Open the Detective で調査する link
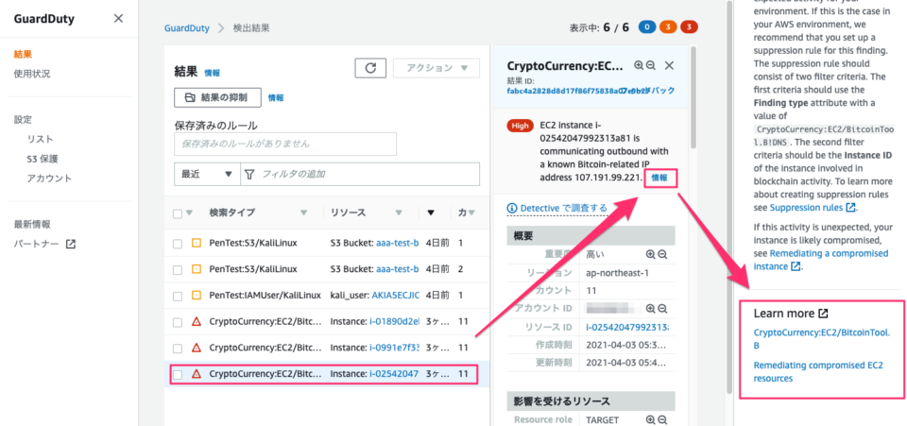The height and width of the screenshot is (426, 907). pos(563,208)
